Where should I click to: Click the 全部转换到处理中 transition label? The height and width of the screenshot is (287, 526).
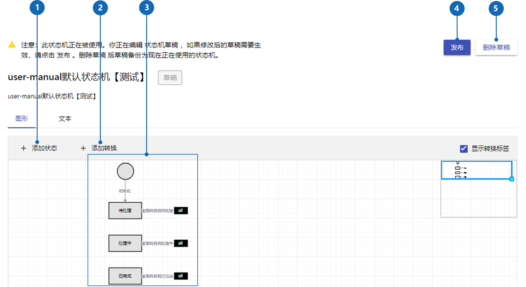[157, 243]
